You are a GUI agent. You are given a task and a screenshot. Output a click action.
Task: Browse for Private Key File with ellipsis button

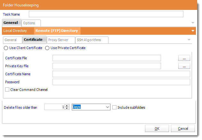coord(184,66)
